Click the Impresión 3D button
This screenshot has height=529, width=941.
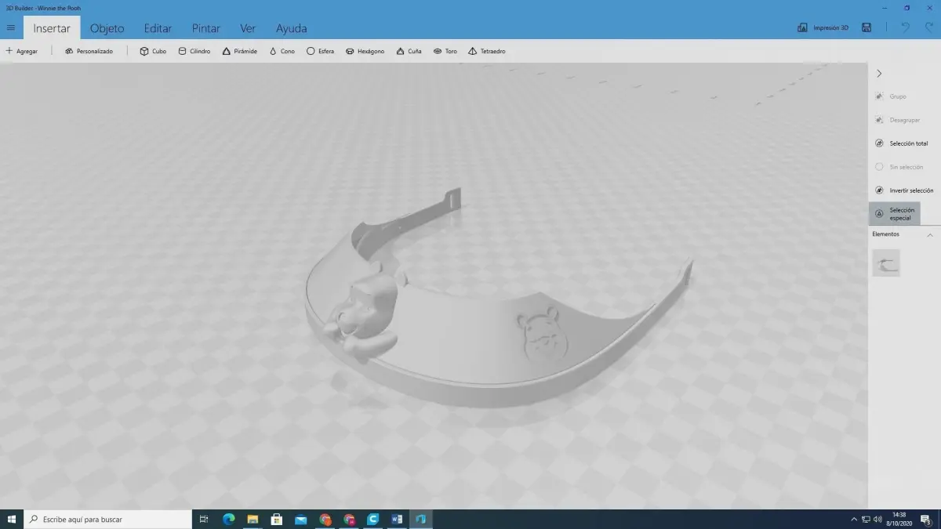coord(823,27)
